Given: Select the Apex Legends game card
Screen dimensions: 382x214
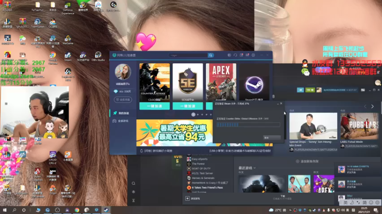Looking at the screenshot, I should tap(221, 82).
